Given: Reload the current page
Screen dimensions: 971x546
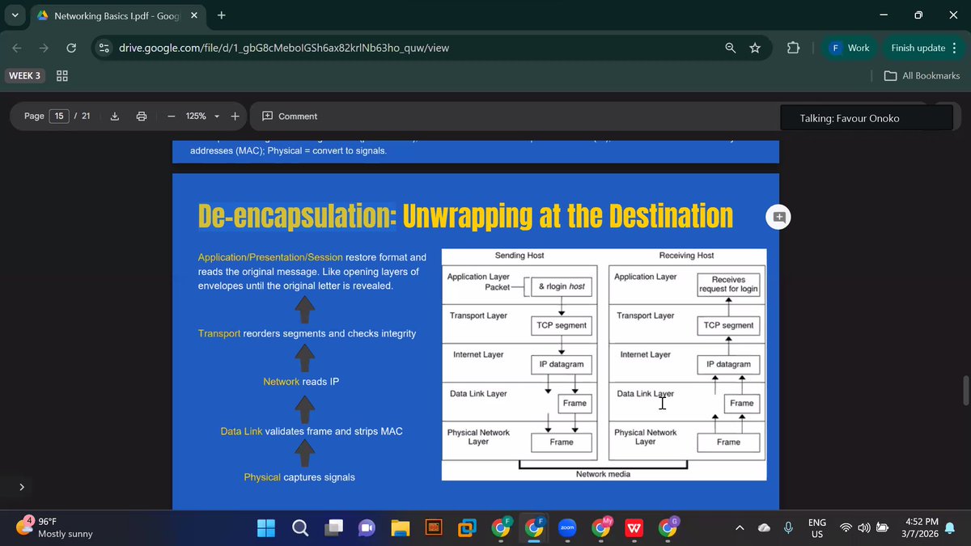Looking at the screenshot, I should pos(71,48).
